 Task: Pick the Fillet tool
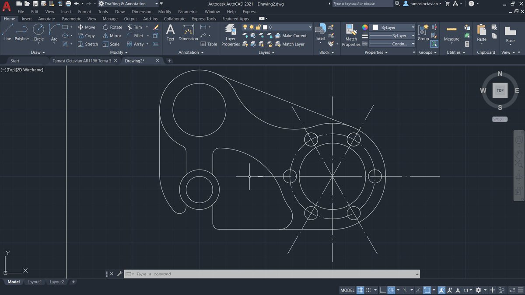pyautogui.click(x=135, y=36)
